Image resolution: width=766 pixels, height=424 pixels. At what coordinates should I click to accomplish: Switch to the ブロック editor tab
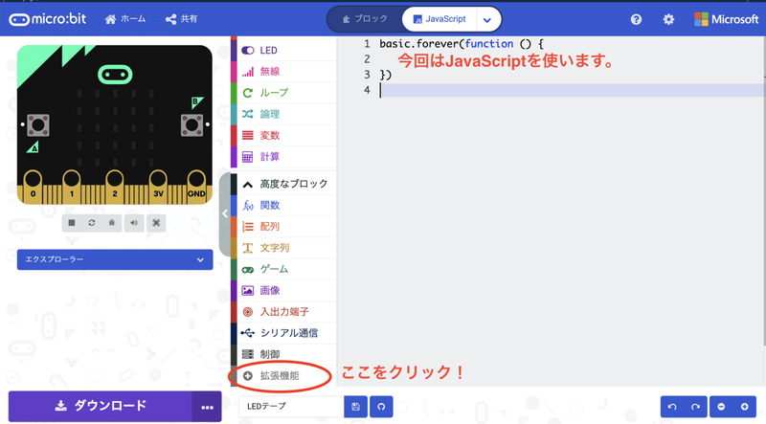coord(365,19)
